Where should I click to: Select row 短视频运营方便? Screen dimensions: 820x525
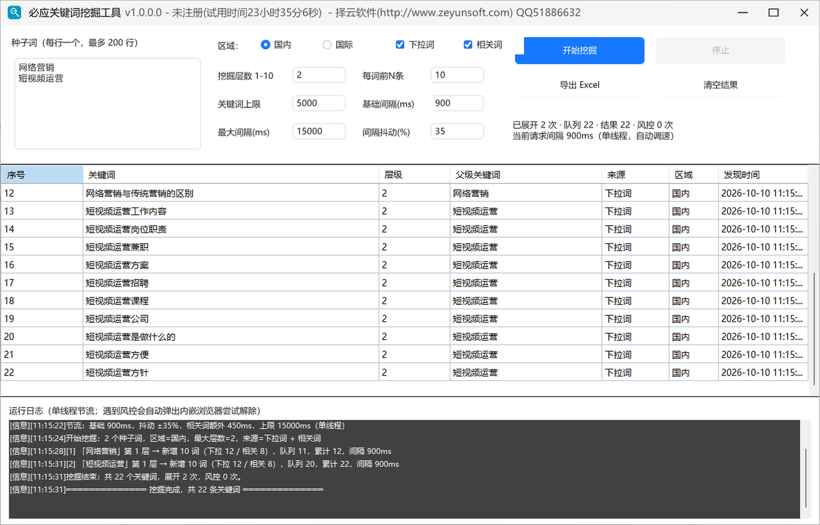tap(405, 355)
